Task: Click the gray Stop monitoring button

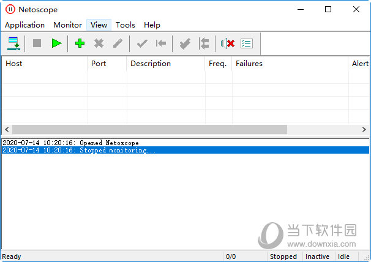Action: [37, 43]
